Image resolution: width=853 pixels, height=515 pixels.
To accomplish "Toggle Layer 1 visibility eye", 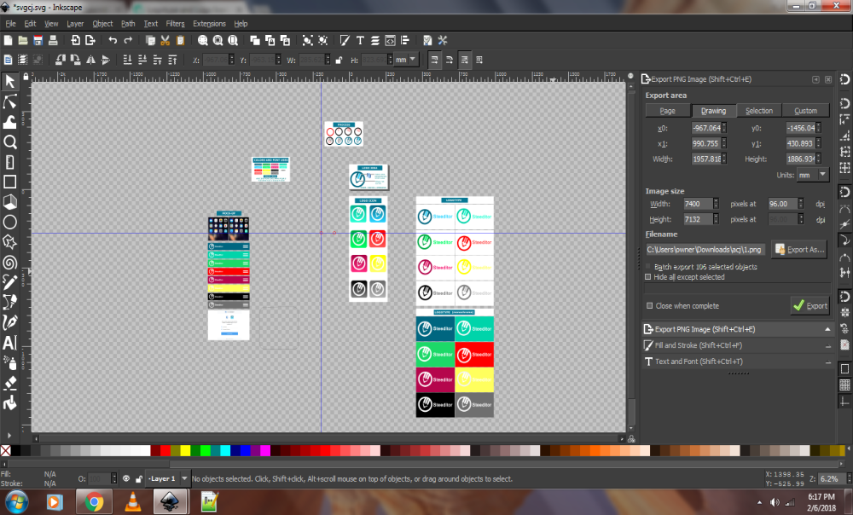I will point(125,478).
